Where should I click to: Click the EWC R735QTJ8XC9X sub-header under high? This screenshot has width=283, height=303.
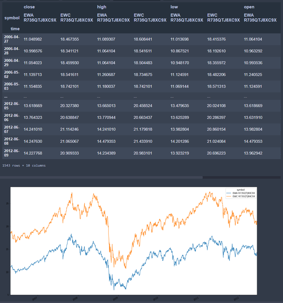[x=150, y=18]
